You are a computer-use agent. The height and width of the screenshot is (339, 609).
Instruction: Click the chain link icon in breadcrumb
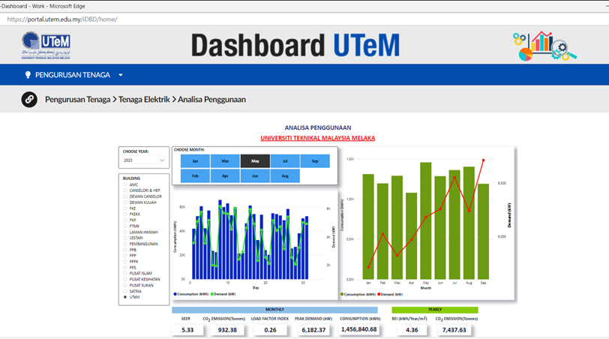(29, 99)
